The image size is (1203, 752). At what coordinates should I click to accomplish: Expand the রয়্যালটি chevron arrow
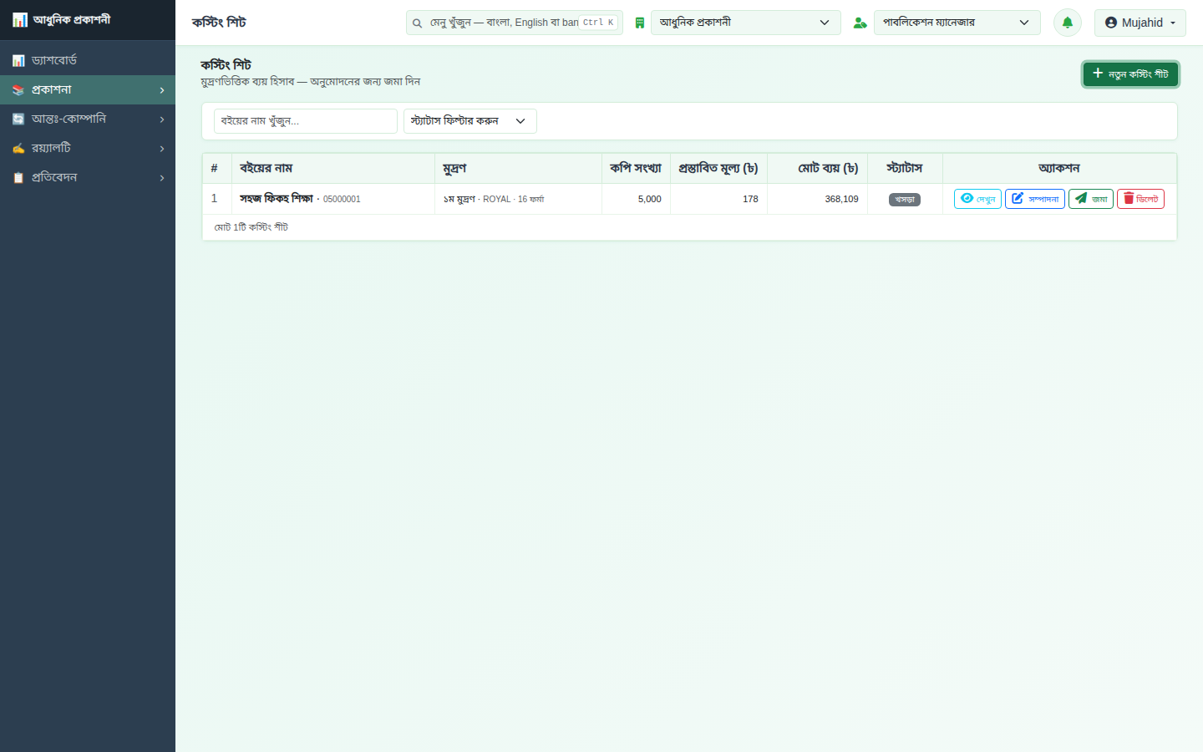pyautogui.click(x=162, y=149)
